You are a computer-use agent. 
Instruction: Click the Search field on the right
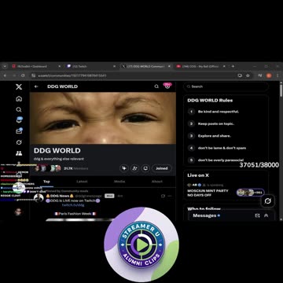point(226,86)
